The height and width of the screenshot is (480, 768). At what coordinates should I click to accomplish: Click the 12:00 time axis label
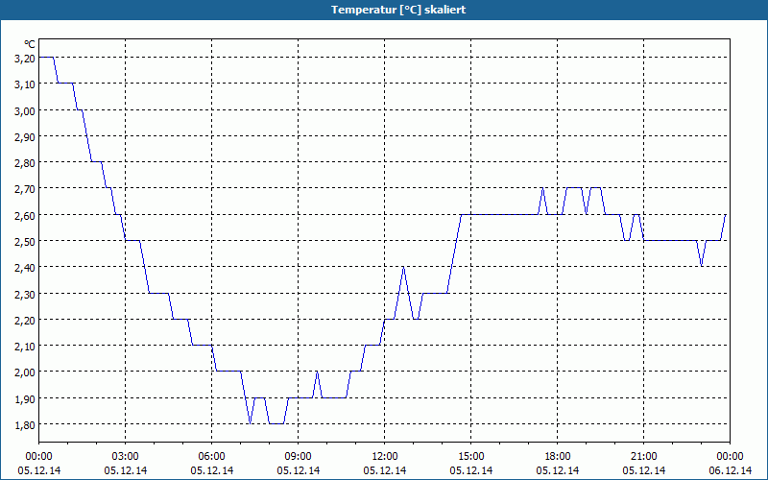click(x=385, y=457)
